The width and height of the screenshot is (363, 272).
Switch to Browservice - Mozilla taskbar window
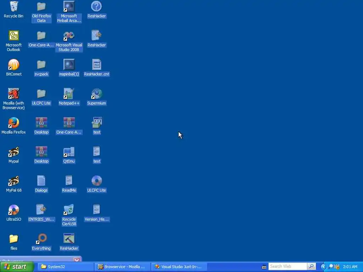(x=122, y=267)
